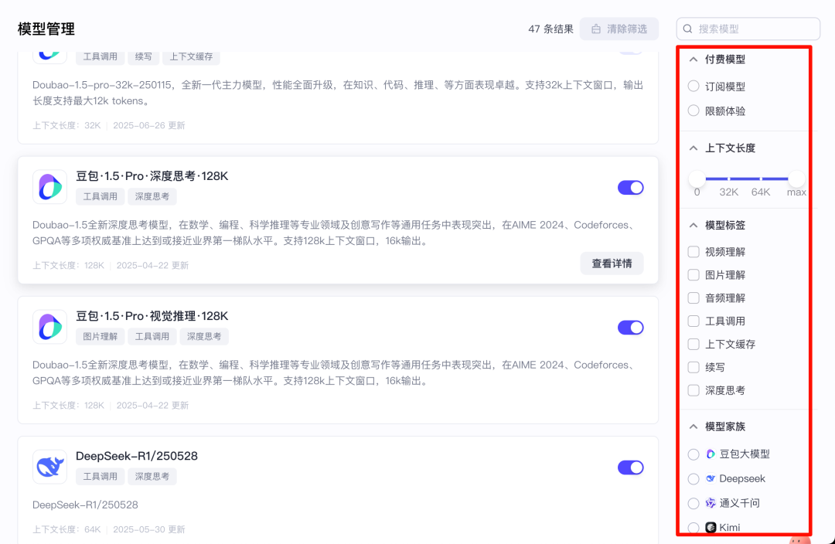Select the Deepseek family radio

pos(694,478)
